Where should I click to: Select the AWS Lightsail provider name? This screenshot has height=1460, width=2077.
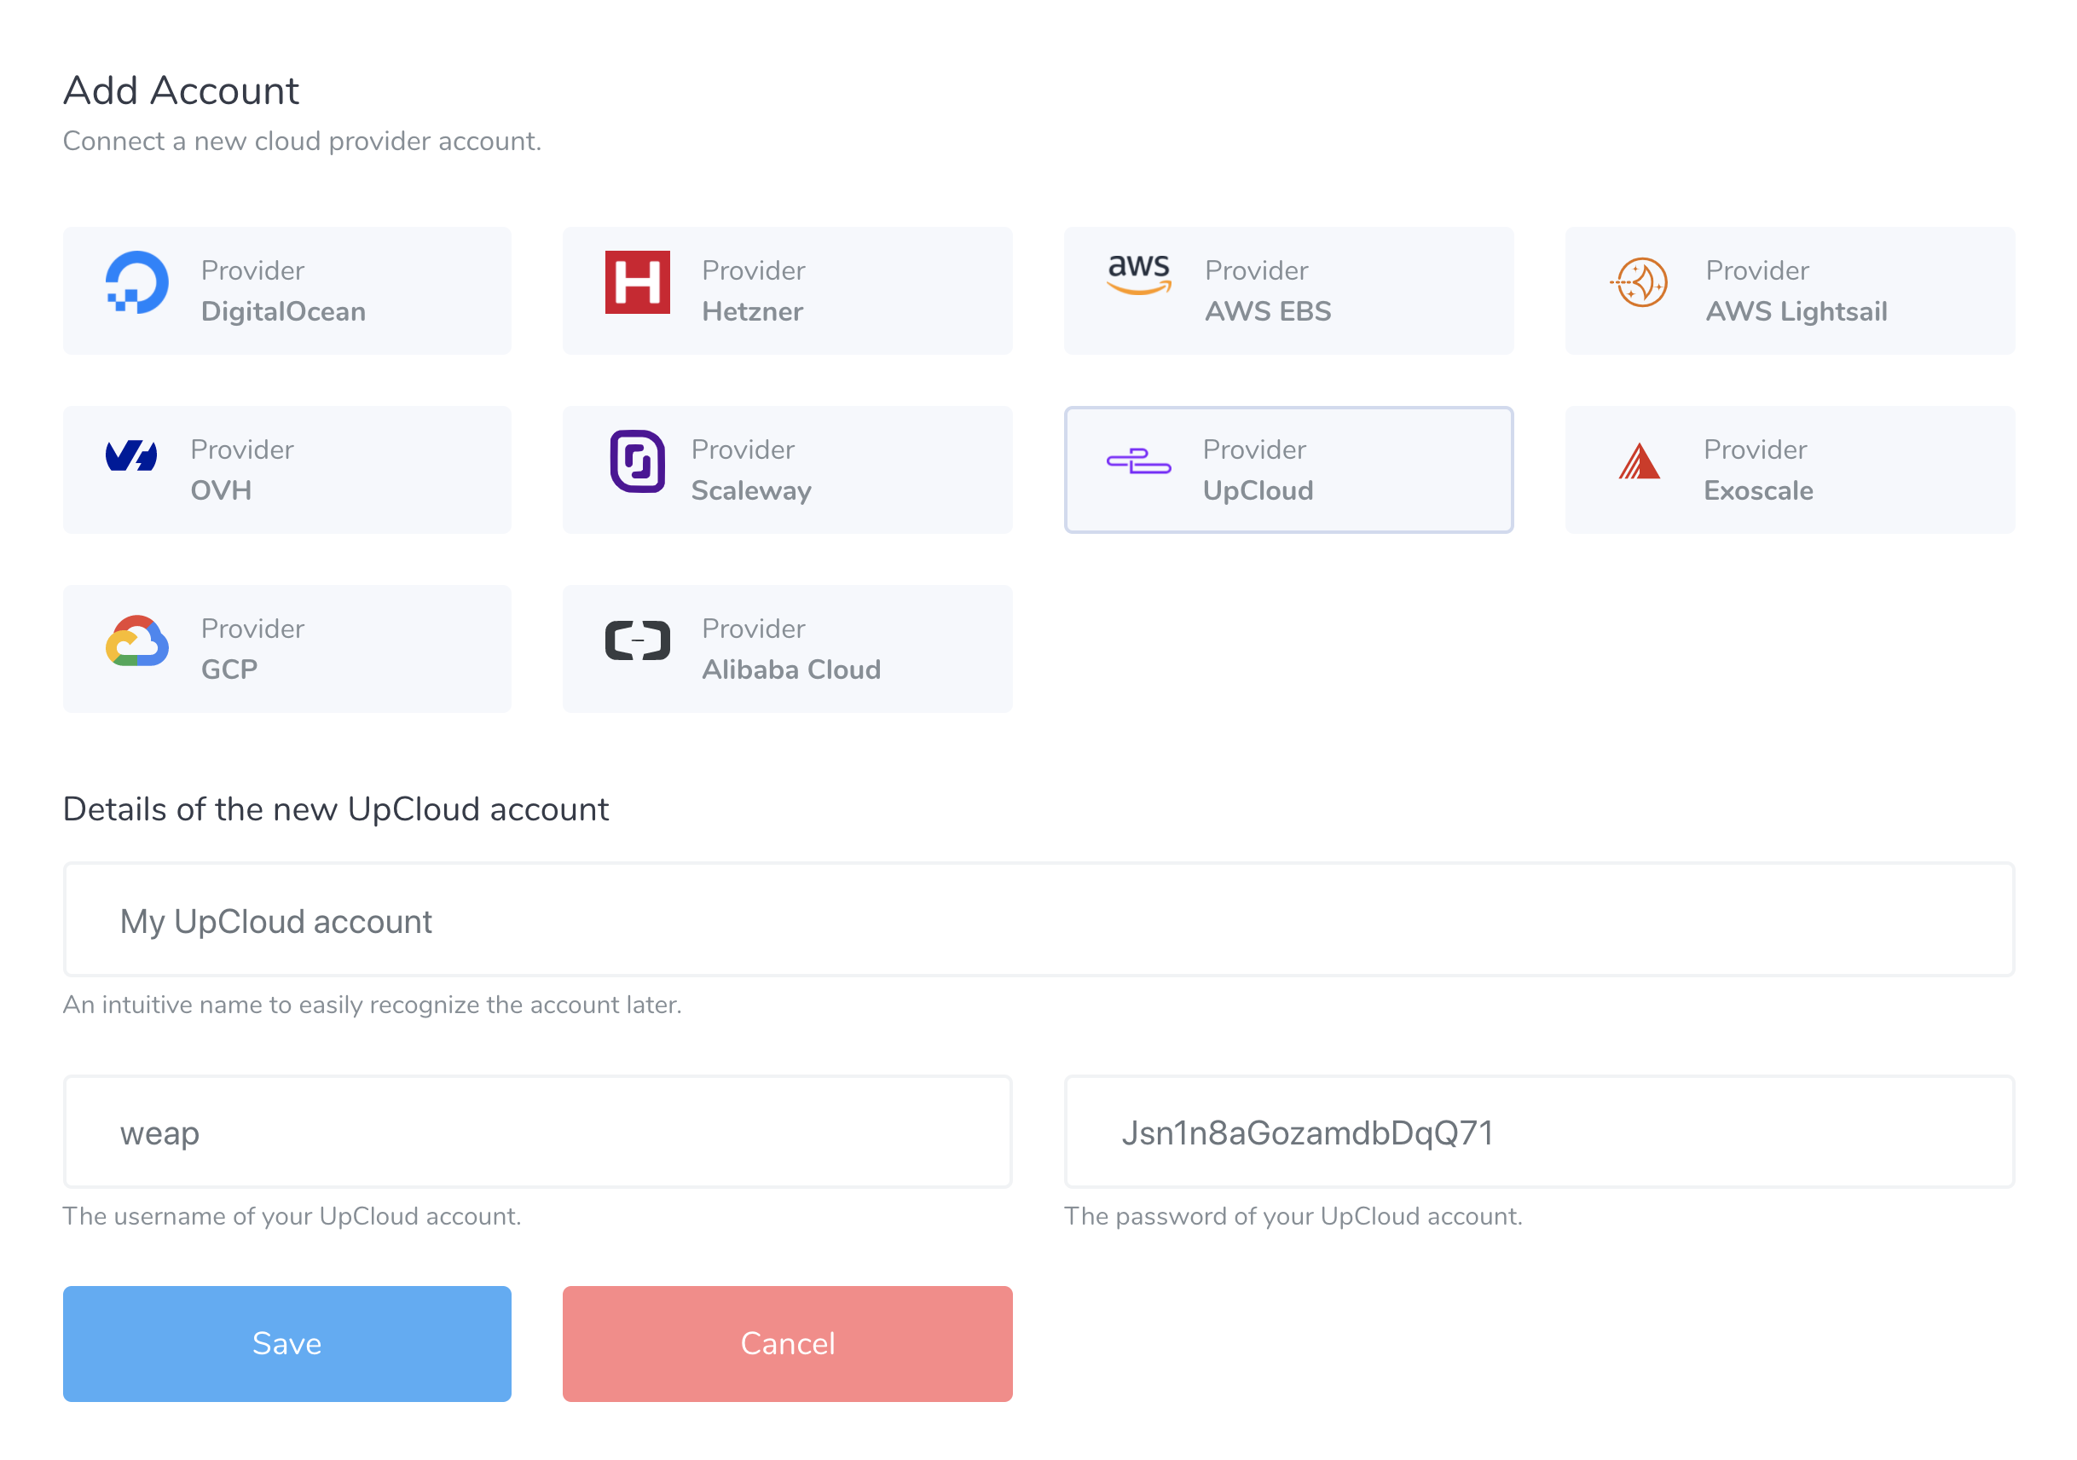[x=1796, y=311]
